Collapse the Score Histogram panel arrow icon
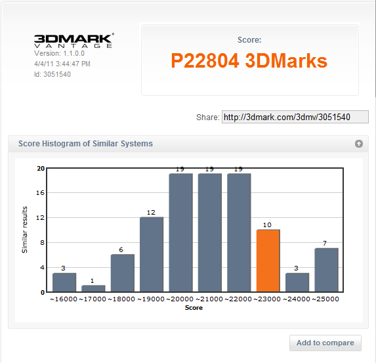Screen dimensions: 376x363 click(x=359, y=144)
